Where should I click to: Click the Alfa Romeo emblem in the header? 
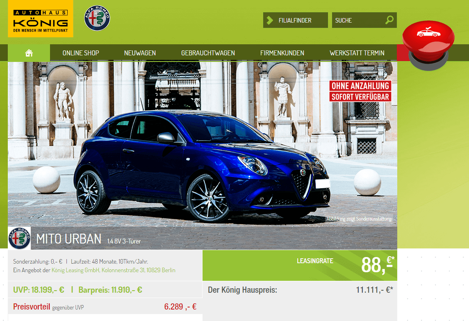[x=97, y=18]
